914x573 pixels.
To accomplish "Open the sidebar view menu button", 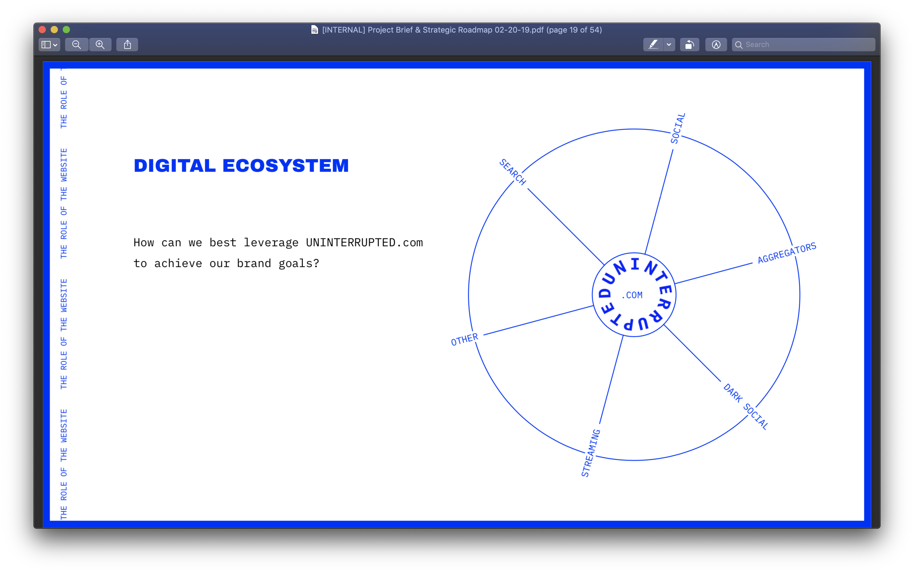I will 49,45.
